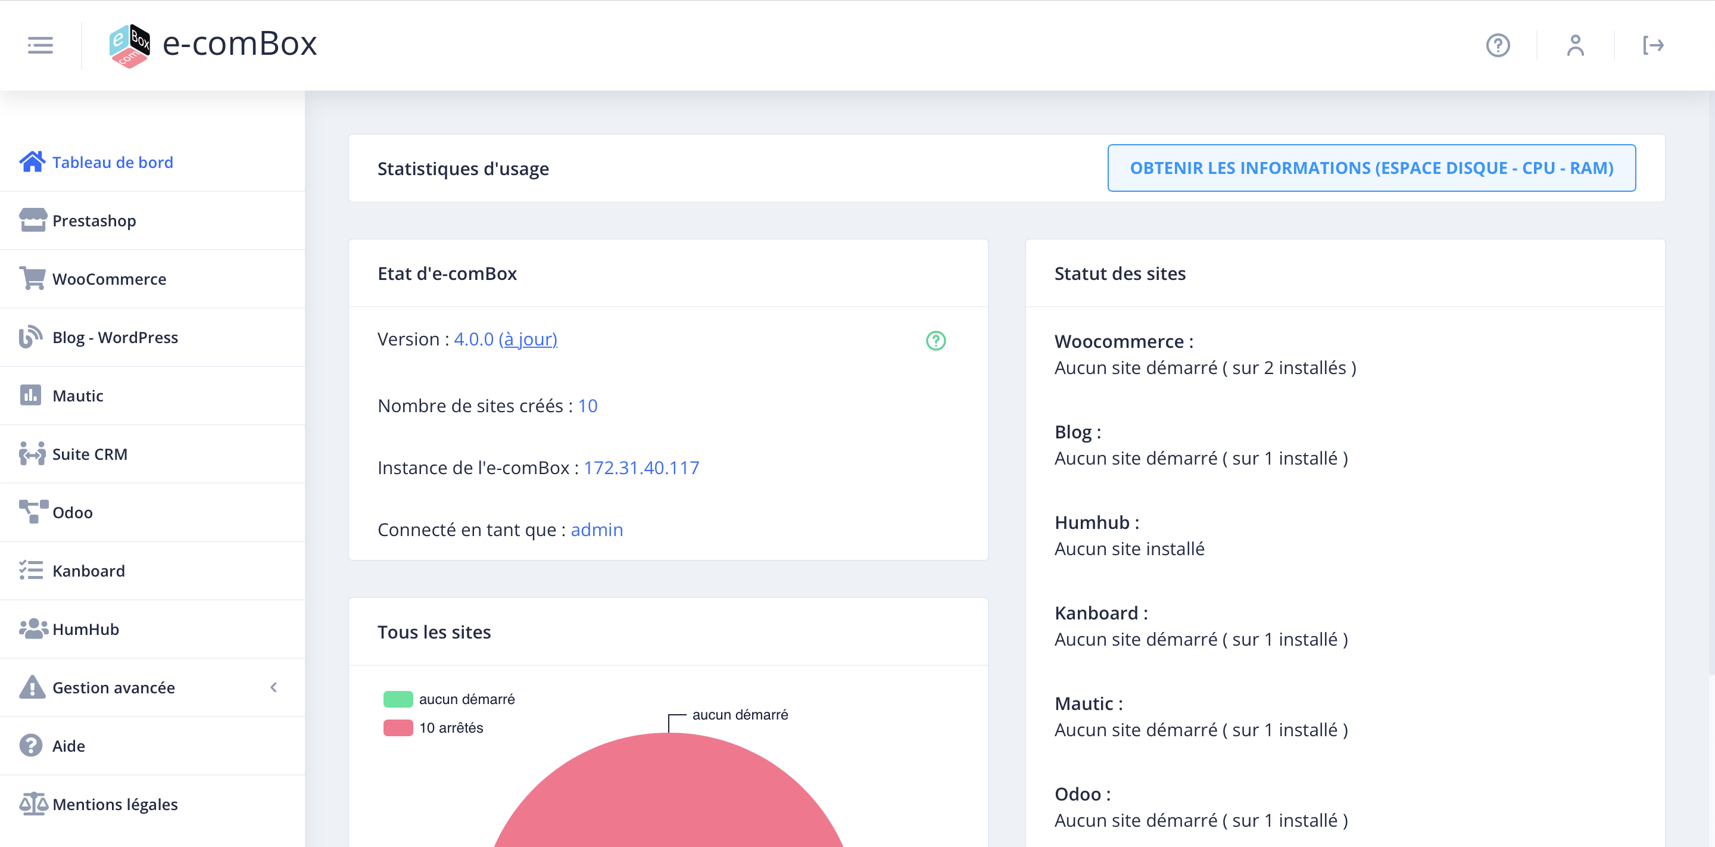The image size is (1715, 847).
Task: Open the user profile icon
Action: point(1574,45)
